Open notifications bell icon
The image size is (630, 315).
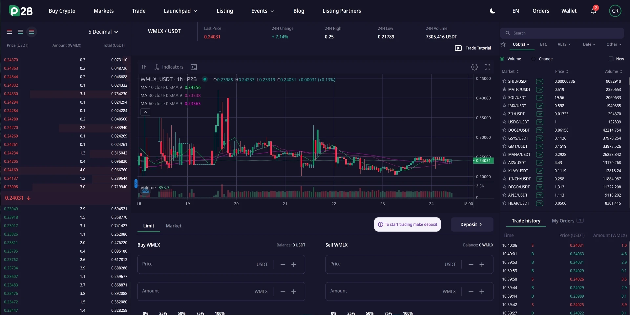point(594,11)
